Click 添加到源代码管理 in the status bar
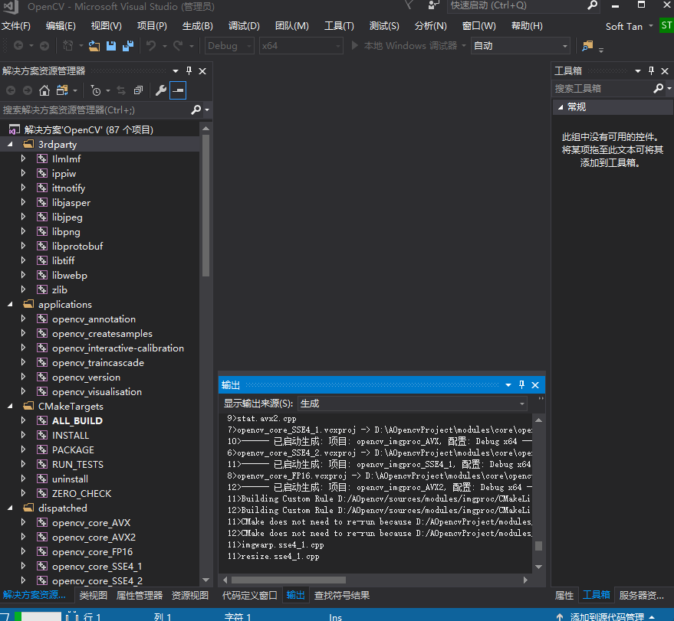Screen dimensions: 674x621 [x=607, y=616]
